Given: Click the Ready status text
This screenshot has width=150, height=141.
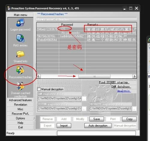Looking at the screenshot, I should [x=10, y=133].
